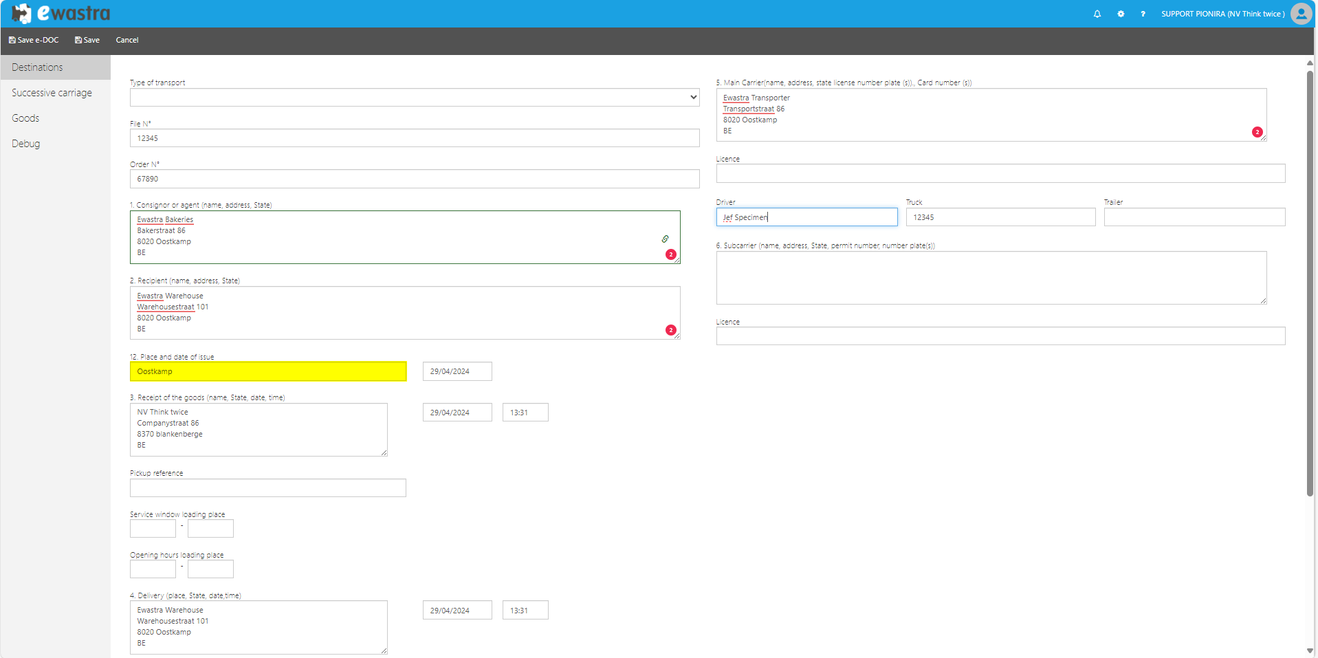1318x658 pixels.
Task: Click red badge in Consignor field
Action: tap(671, 254)
